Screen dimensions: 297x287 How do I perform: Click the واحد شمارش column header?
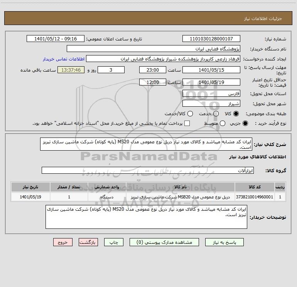[107, 187]
